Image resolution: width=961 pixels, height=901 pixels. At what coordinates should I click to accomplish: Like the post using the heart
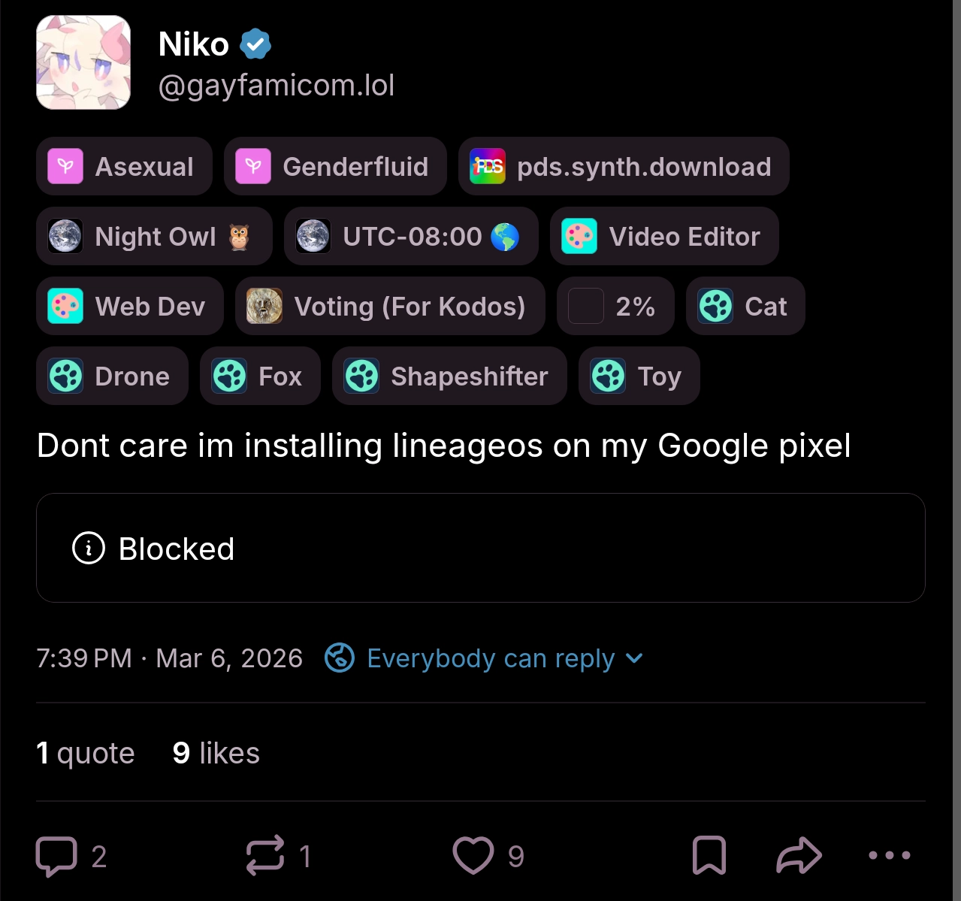[472, 854]
